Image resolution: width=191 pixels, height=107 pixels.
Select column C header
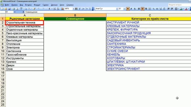tap(149, 15)
